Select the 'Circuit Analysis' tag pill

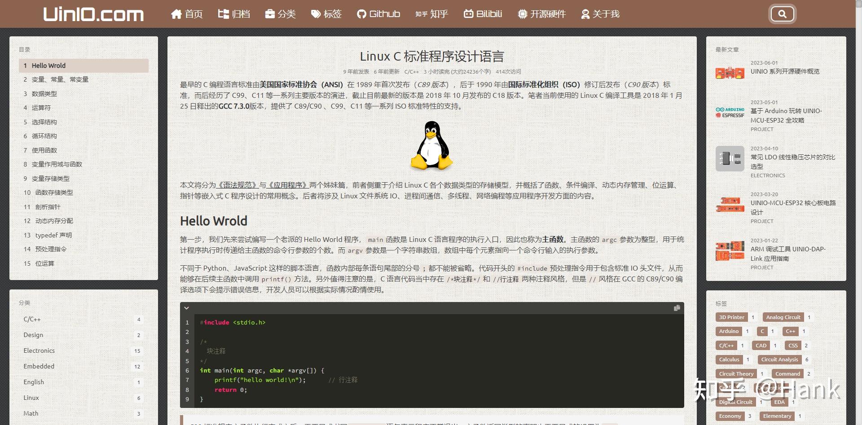click(x=779, y=359)
